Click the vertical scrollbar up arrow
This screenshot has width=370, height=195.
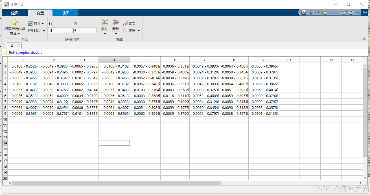(365, 66)
